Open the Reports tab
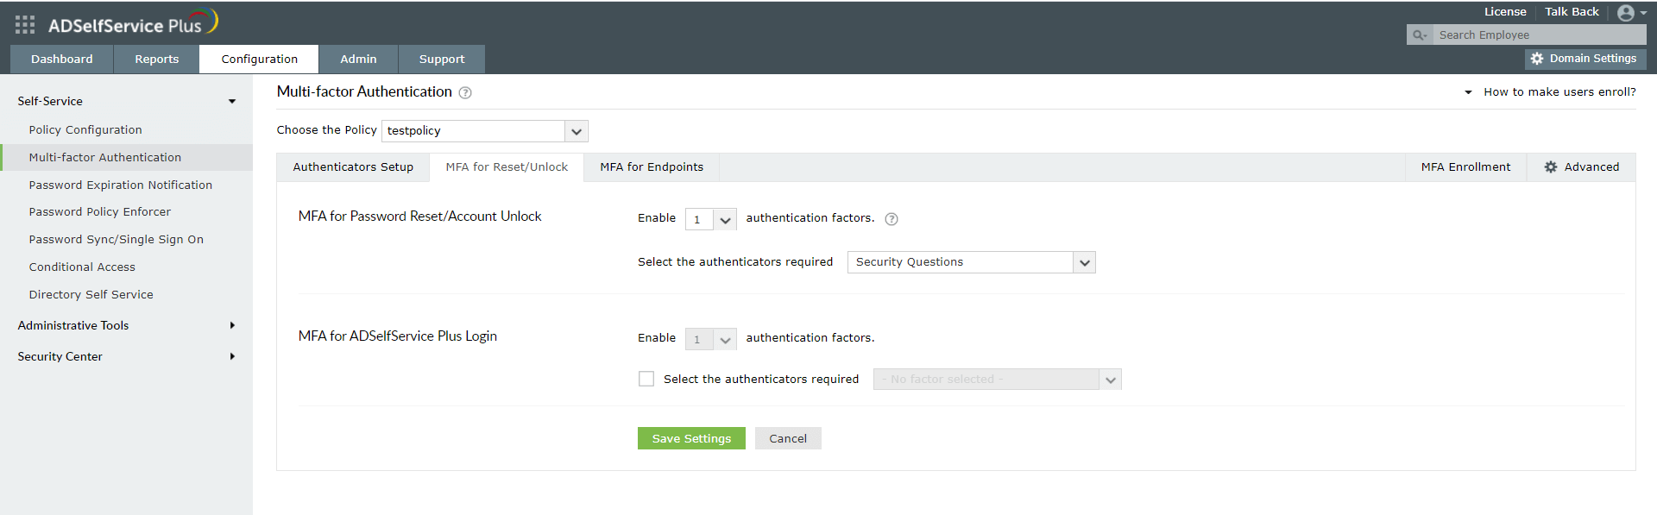This screenshot has height=515, width=1657. tap(156, 60)
